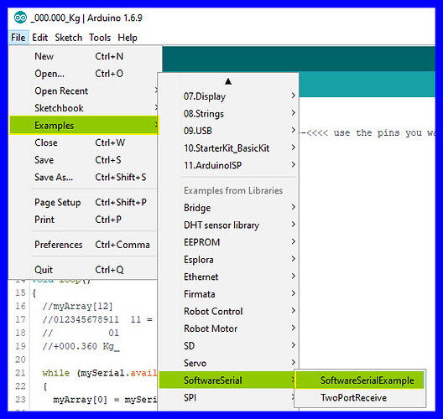Open the SoftwareSerialExample sketch
443x419 pixels.
[360, 380]
